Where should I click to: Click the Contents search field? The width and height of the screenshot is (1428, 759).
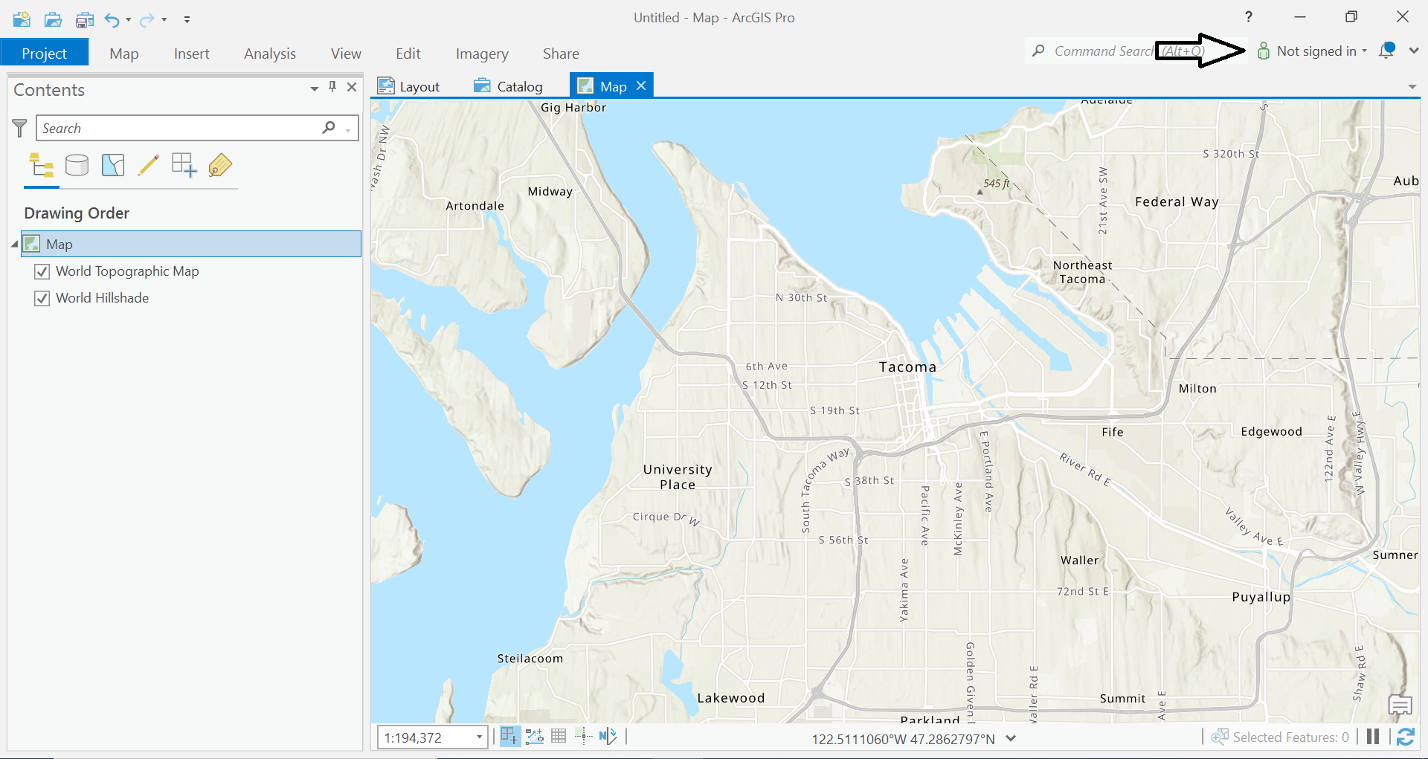(178, 128)
